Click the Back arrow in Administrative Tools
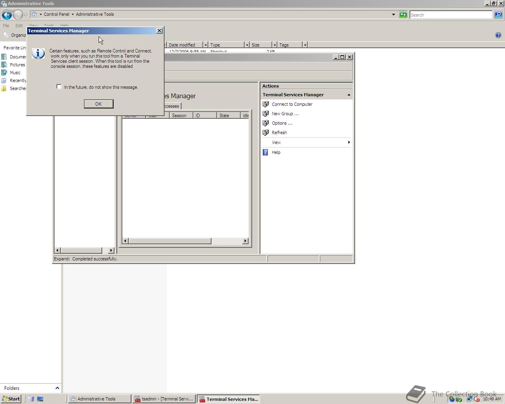The image size is (505, 404). point(7,15)
